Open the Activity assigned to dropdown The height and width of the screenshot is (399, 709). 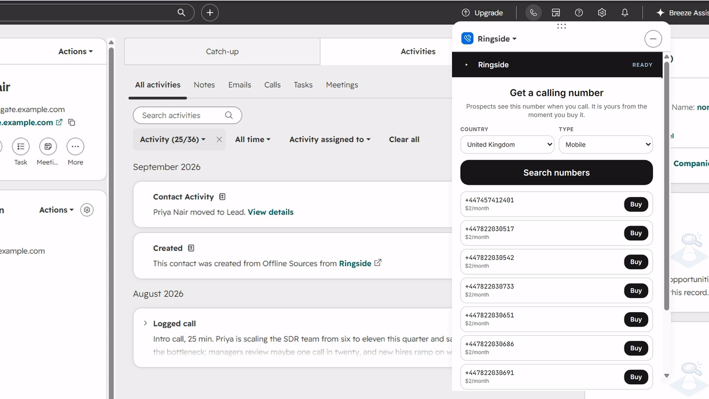pos(330,139)
